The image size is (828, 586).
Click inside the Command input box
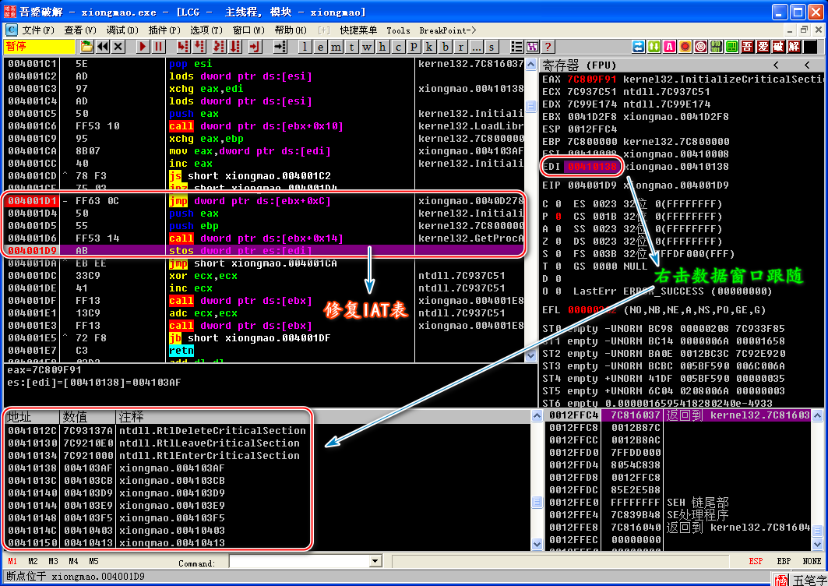pos(299,561)
